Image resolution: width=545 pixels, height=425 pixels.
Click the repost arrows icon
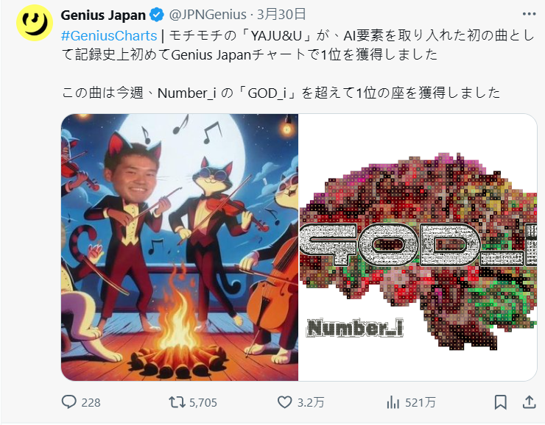click(177, 402)
